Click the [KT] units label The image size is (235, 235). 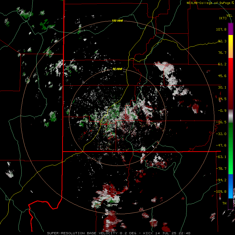coord(223,18)
